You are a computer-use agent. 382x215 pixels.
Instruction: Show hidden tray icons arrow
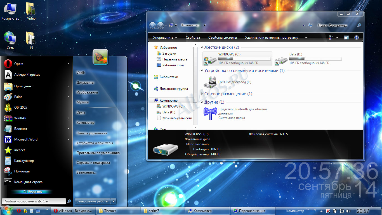[321, 211]
